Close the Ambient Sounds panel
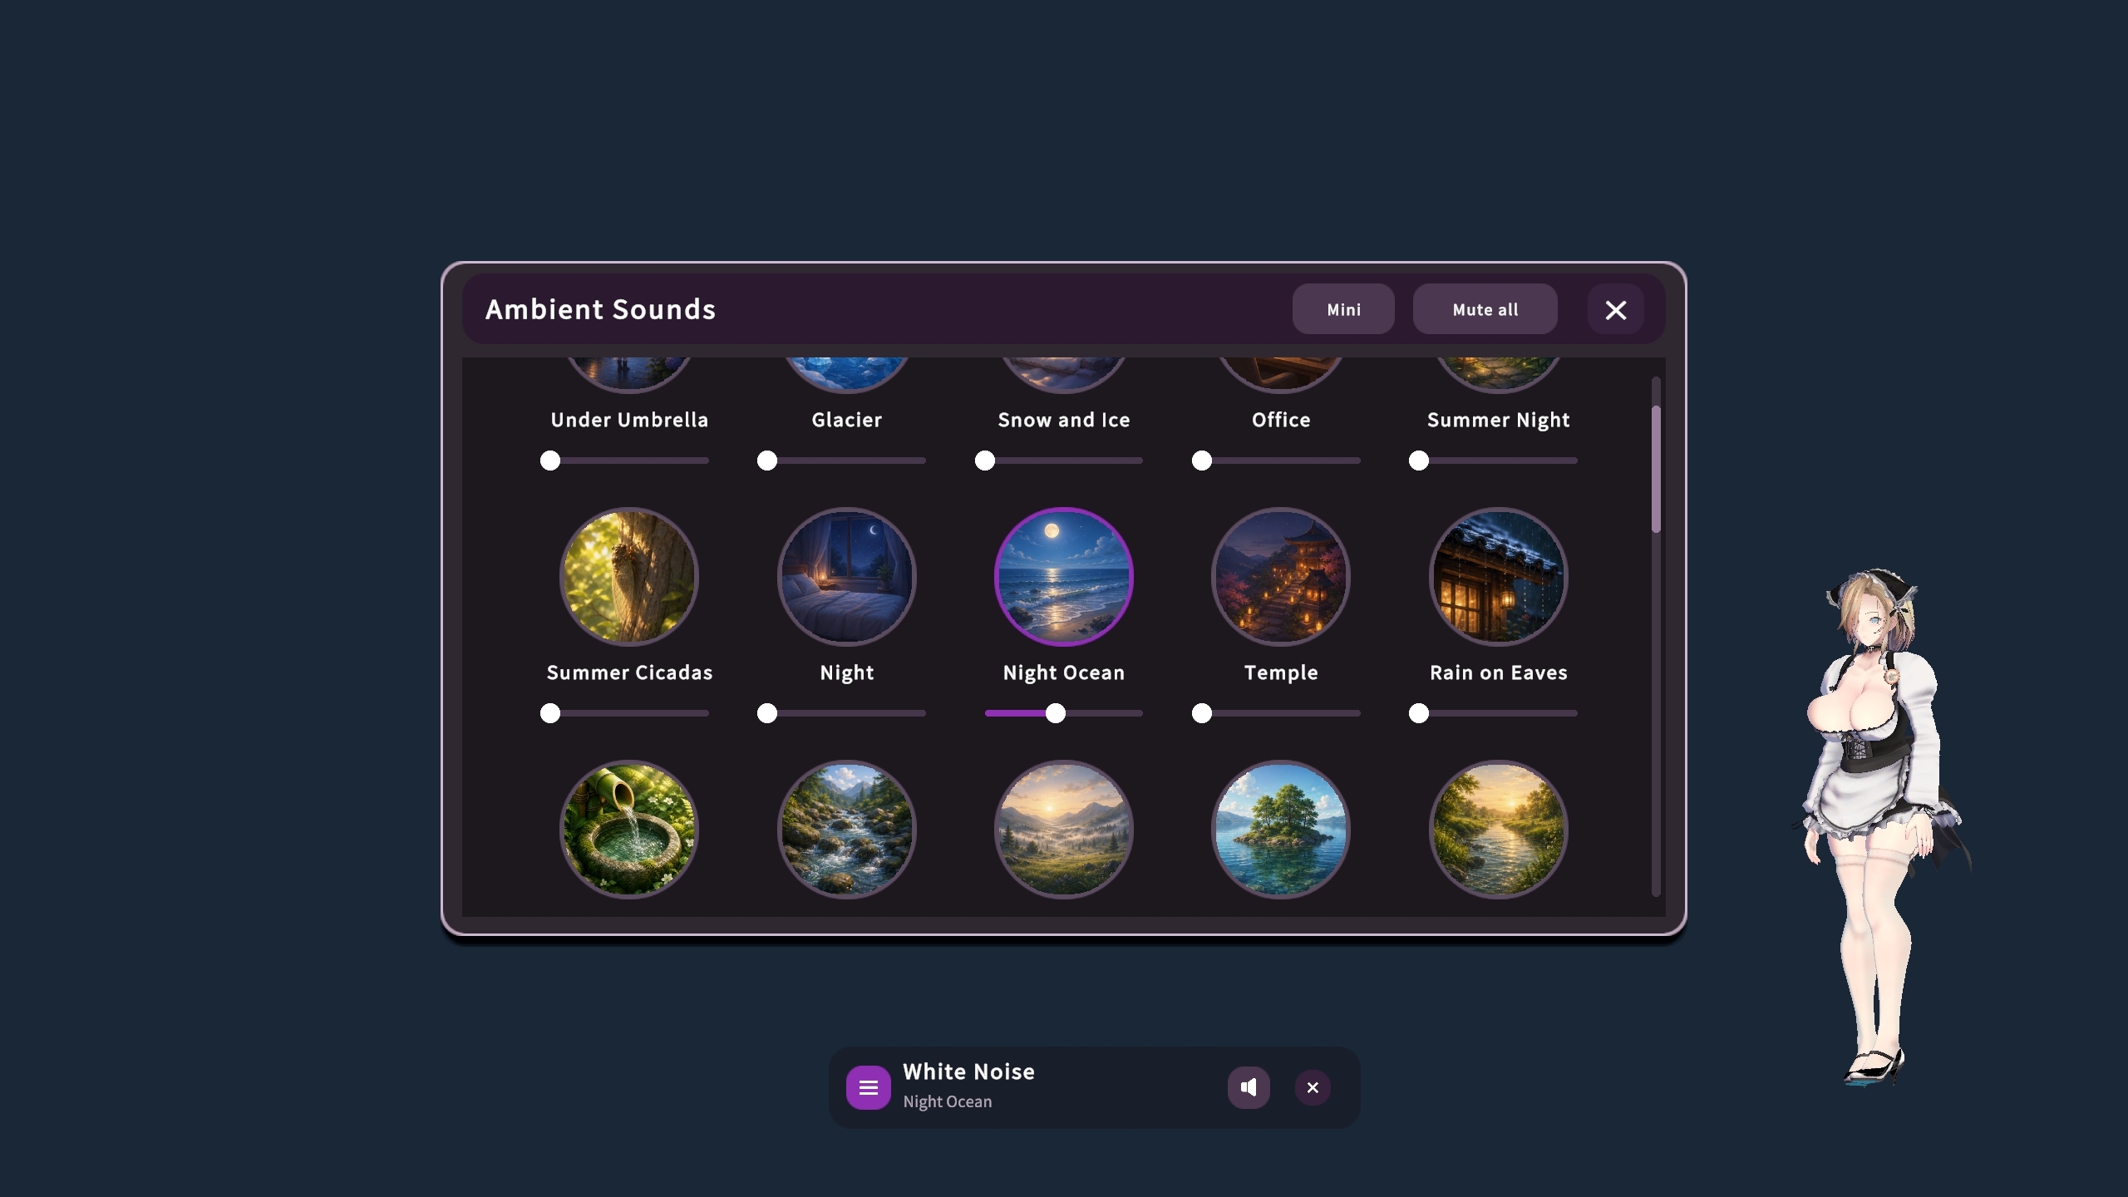2128x1197 pixels. pyautogui.click(x=1616, y=309)
